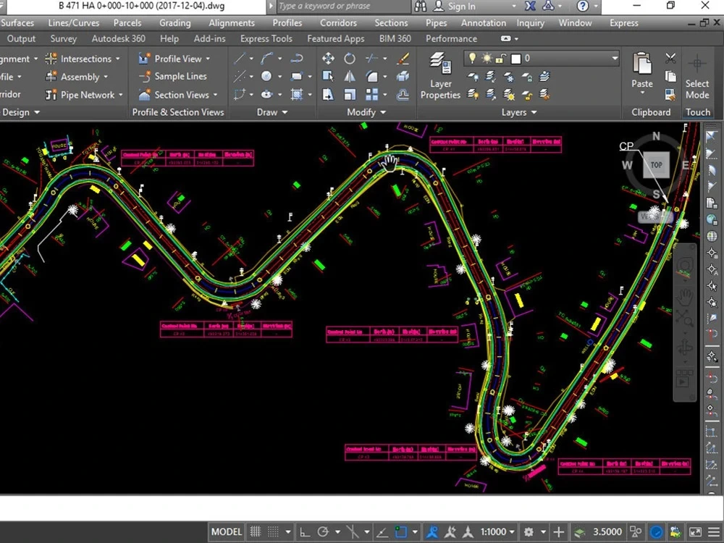The image size is (724, 543).
Task: Click the Annotation Monitor plus icon
Action: [558, 532]
